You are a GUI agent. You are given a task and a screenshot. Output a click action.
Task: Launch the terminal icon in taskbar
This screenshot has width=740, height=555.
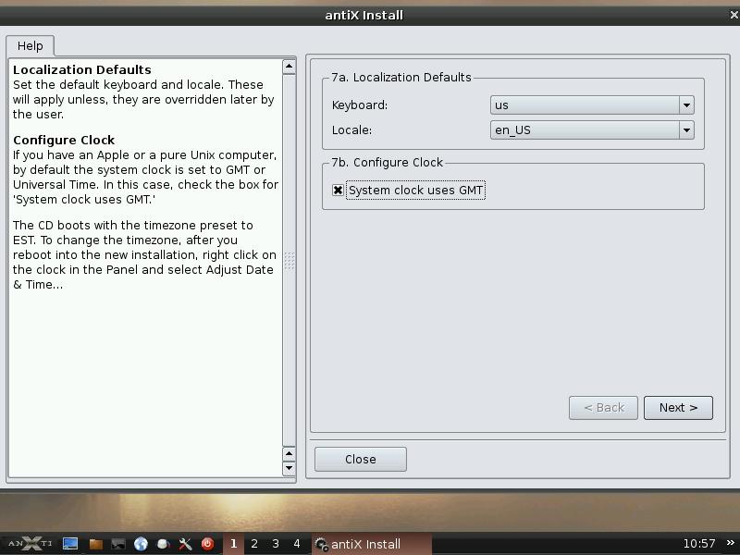[118, 544]
